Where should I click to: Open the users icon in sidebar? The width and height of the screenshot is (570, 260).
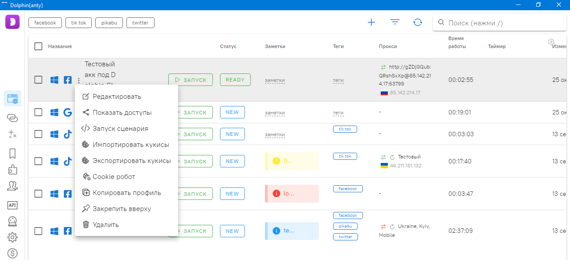[x=12, y=187]
